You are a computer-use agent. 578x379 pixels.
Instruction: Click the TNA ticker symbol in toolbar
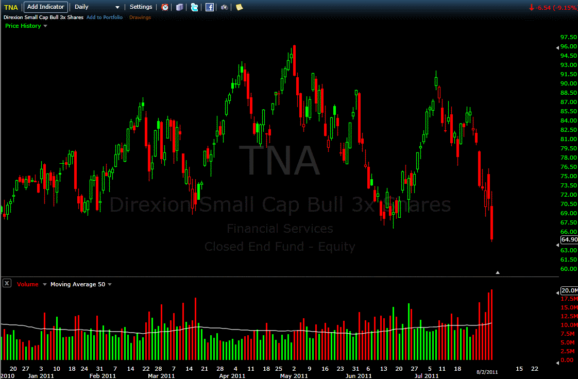click(x=11, y=7)
